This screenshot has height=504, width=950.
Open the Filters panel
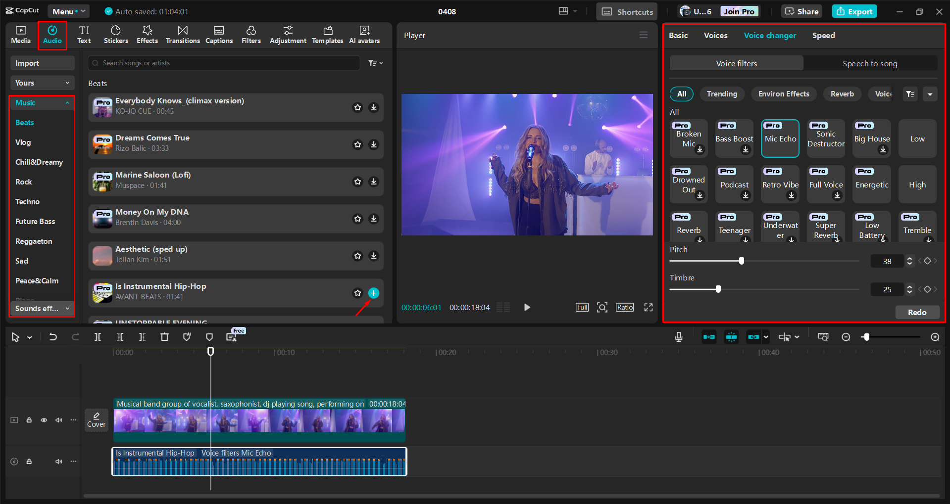251,35
